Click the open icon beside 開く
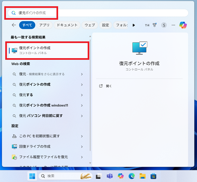Screen dimensions: 197x182 point(101,86)
